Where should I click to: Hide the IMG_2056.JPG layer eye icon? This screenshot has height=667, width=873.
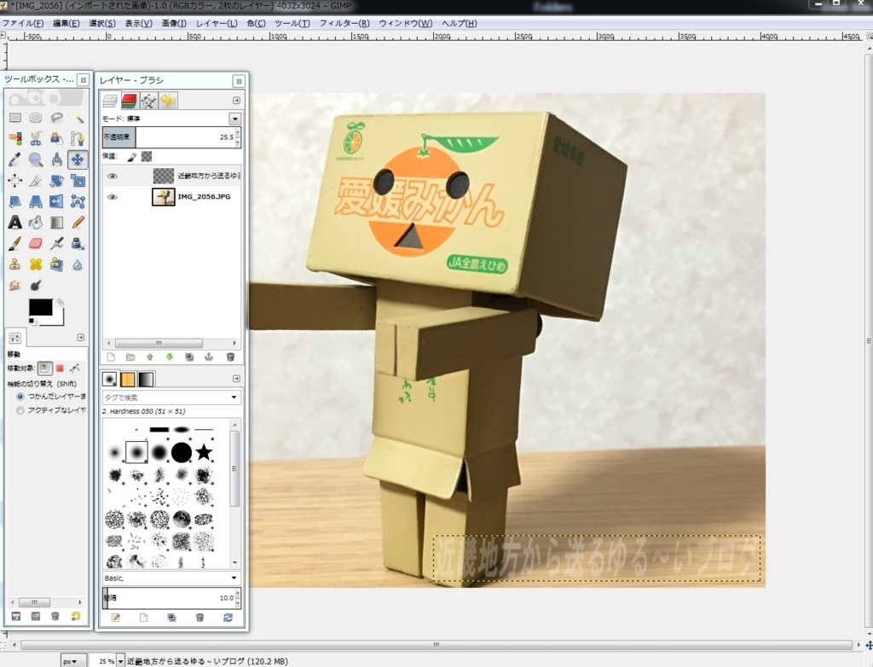click(x=112, y=197)
